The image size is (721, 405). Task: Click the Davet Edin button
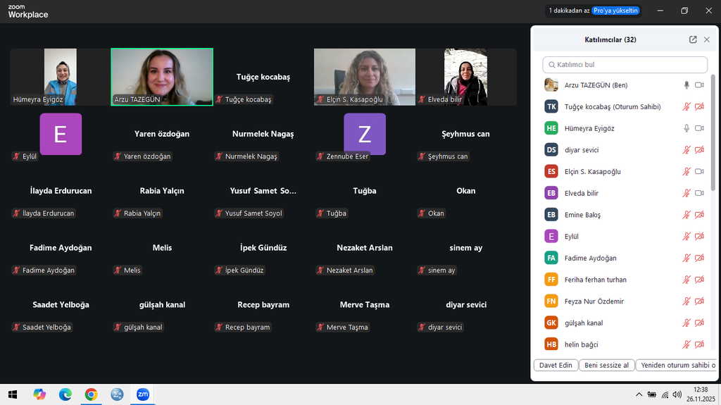coord(556,366)
